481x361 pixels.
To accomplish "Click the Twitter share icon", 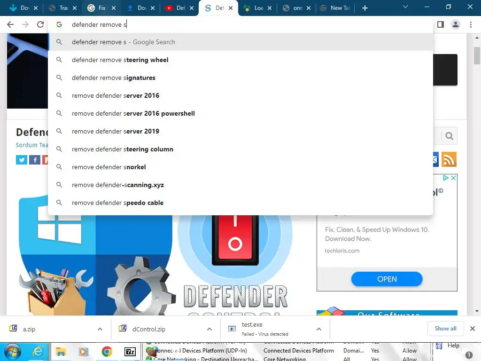I will click(x=22, y=160).
